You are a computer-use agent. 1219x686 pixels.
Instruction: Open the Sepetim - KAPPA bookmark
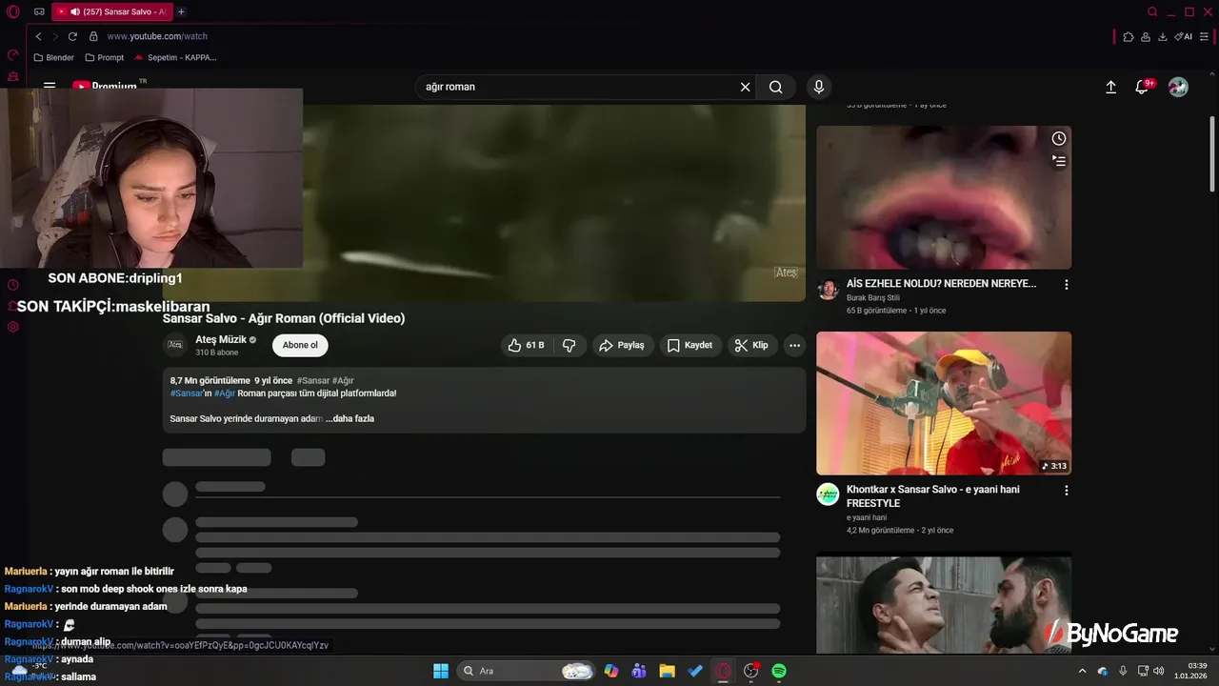coord(175,57)
